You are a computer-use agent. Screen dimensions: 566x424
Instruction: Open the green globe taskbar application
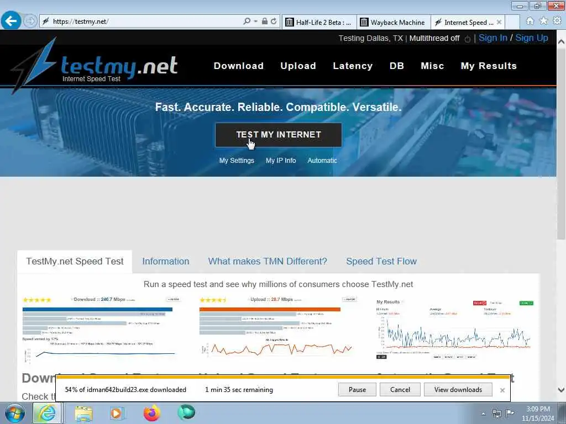click(186, 412)
